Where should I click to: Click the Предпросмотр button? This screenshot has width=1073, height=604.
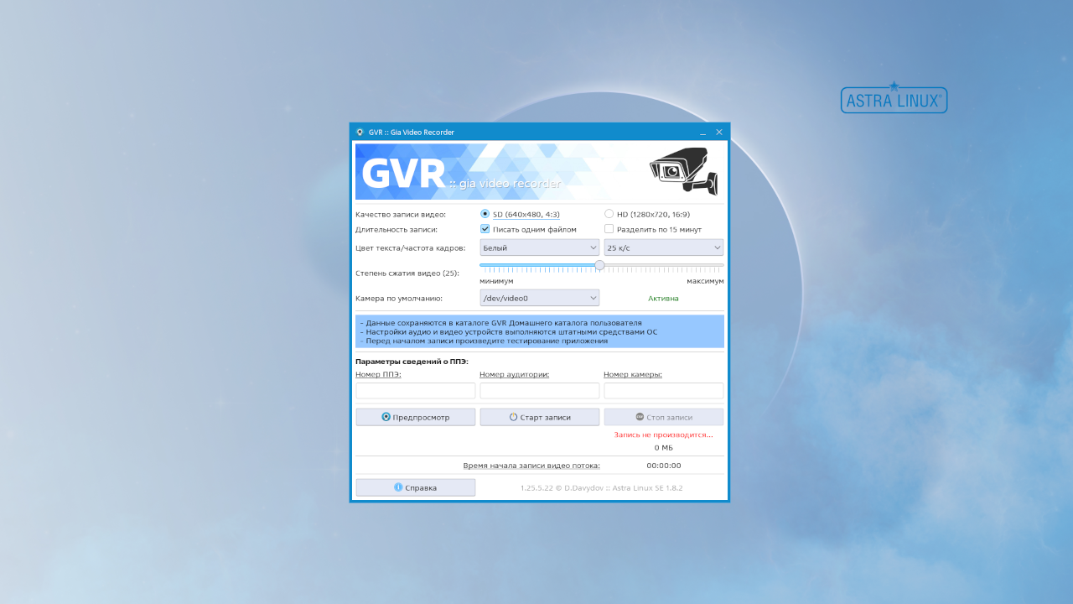coord(415,417)
